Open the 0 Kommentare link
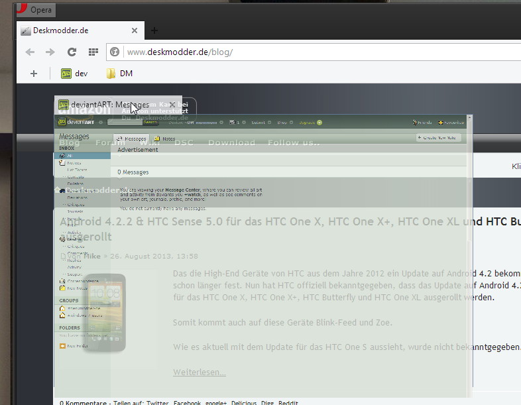521x405 pixels. [x=83, y=402]
